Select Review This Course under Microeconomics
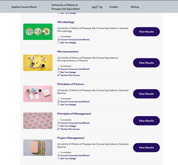Image resolution: width=178 pixels, height=165 pixels. point(70,75)
